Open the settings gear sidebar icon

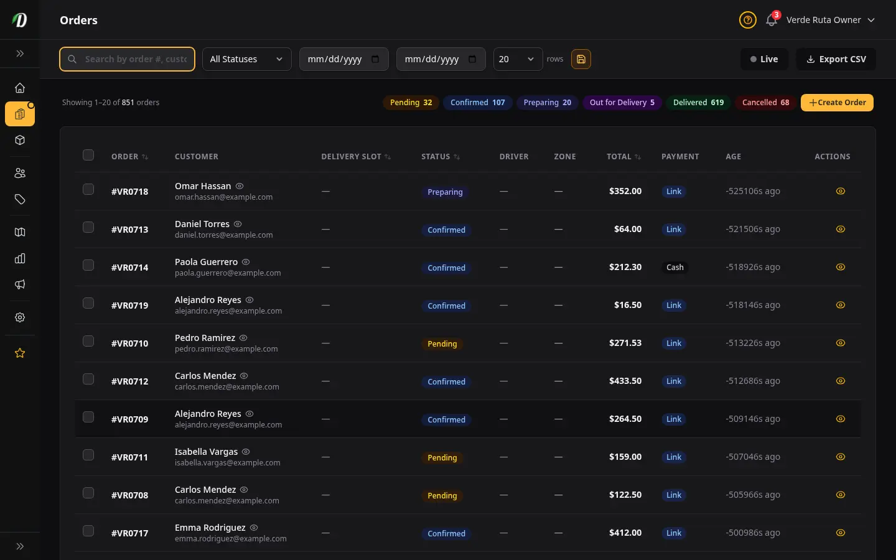click(20, 317)
